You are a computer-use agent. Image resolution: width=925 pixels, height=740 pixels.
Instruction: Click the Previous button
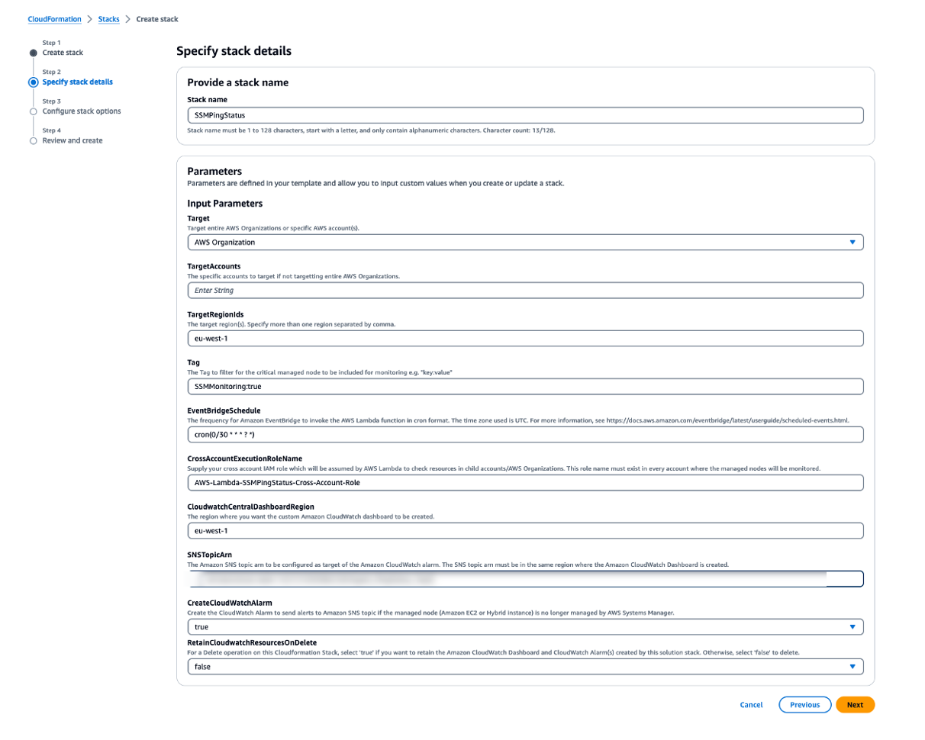pyautogui.click(x=804, y=704)
